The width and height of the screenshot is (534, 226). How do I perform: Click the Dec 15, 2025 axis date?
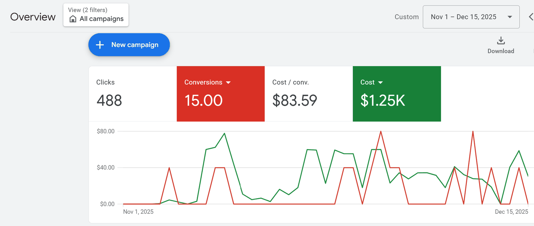511,211
